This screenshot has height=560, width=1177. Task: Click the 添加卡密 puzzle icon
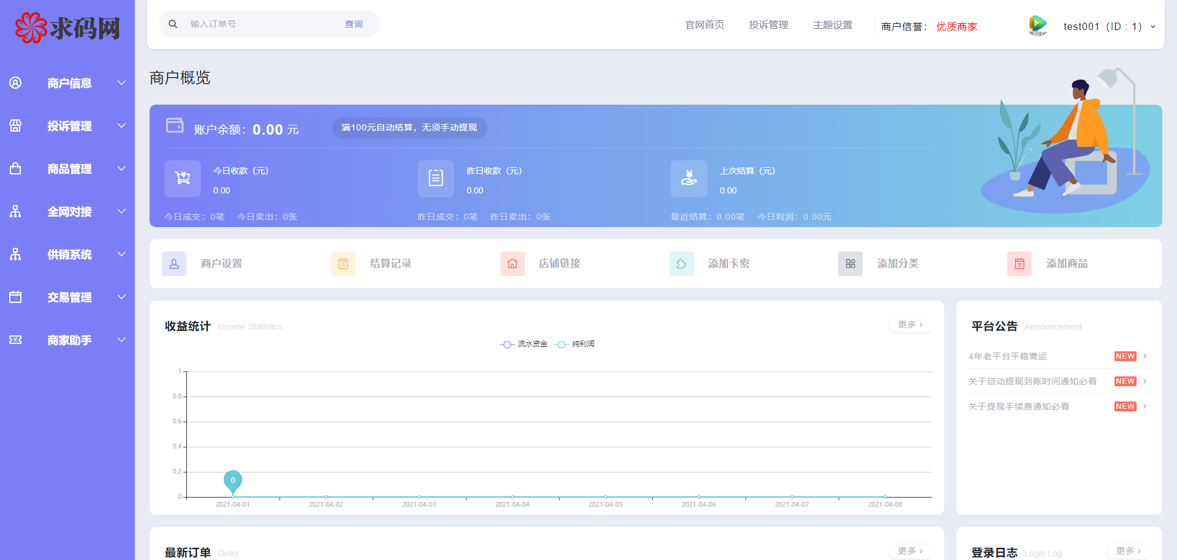click(x=682, y=264)
